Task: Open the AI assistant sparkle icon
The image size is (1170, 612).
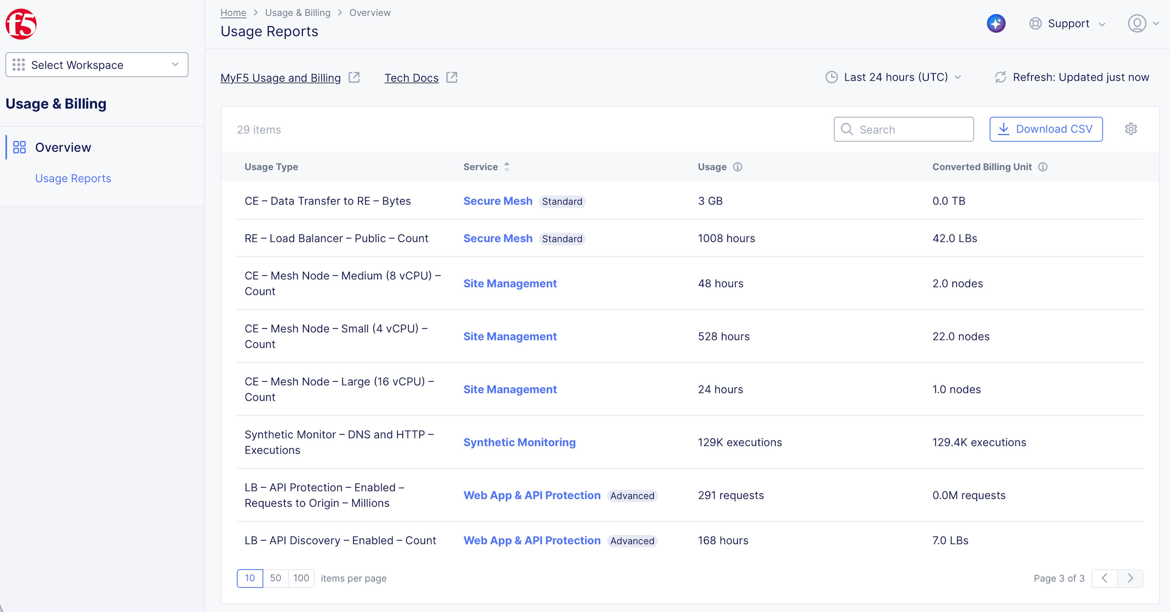Action: 996,24
